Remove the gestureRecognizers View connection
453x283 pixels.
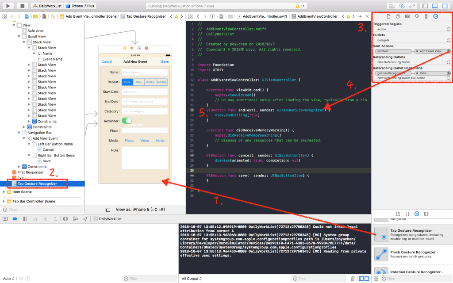pyautogui.click(x=417, y=73)
